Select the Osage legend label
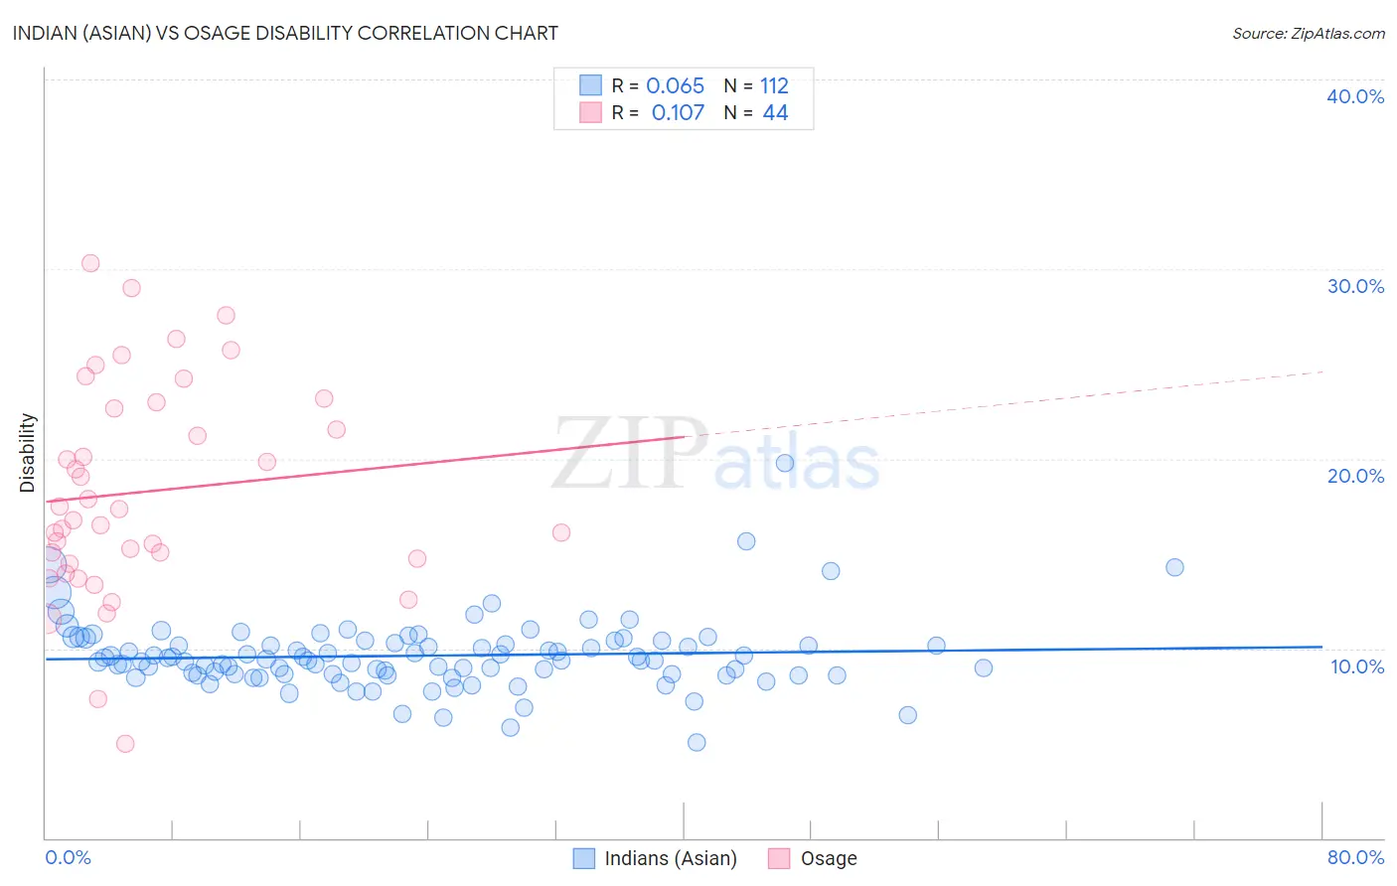Image resolution: width=1397 pixels, height=886 pixels. tap(829, 858)
